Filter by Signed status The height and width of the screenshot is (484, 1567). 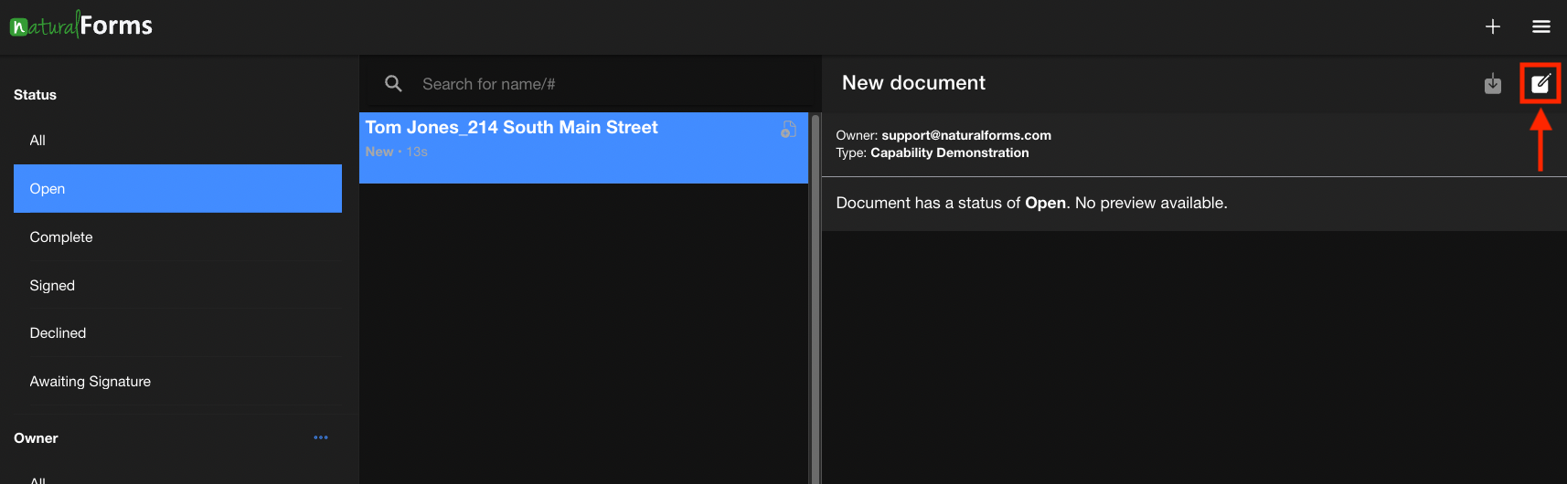coord(177,286)
